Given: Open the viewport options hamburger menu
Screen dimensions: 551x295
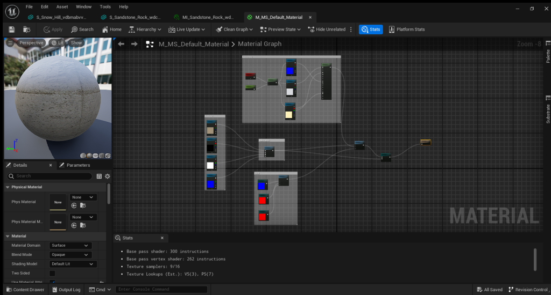Looking at the screenshot, I should pyautogui.click(x=10, y=43).
